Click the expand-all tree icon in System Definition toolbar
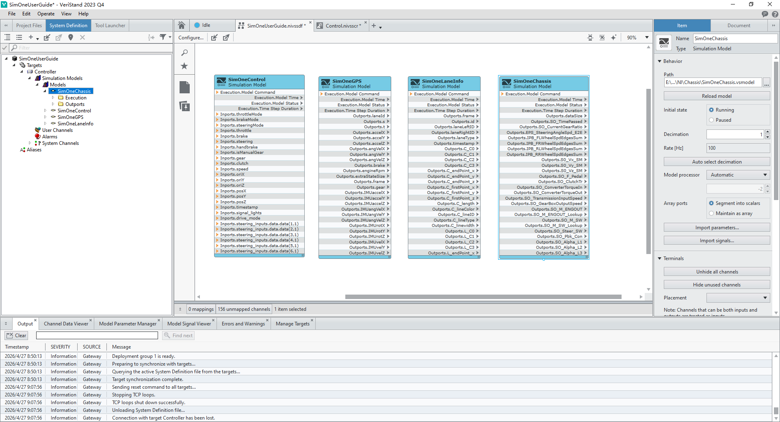Image resolution: width=780 pixels, height=422 pixels. [x=7, y=37]
